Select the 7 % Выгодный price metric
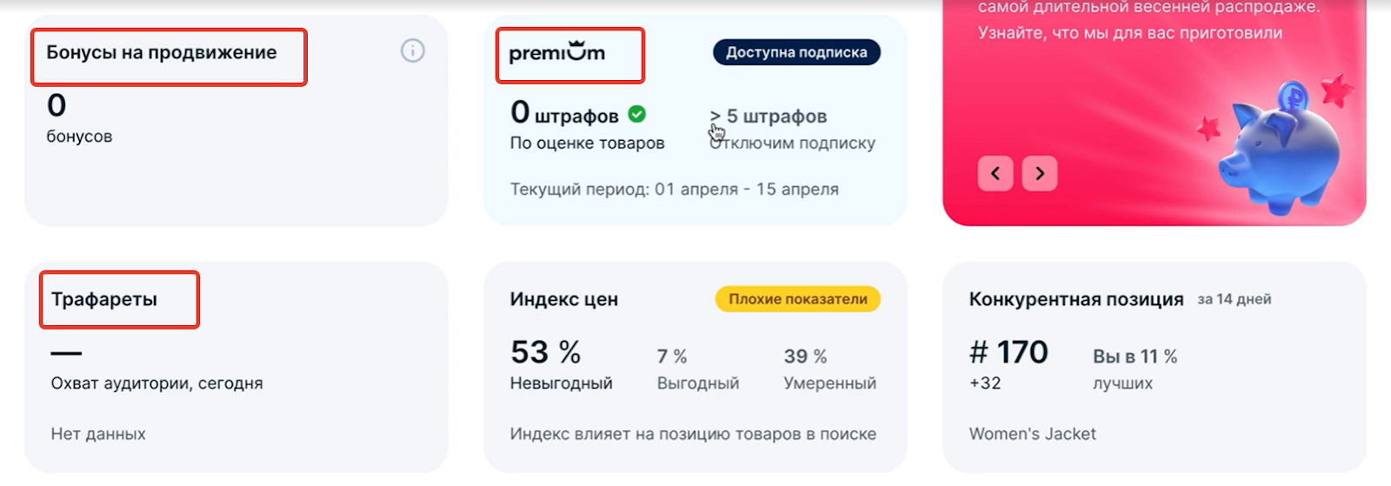This screenshot has height=486, width=1391. point(698,369)
